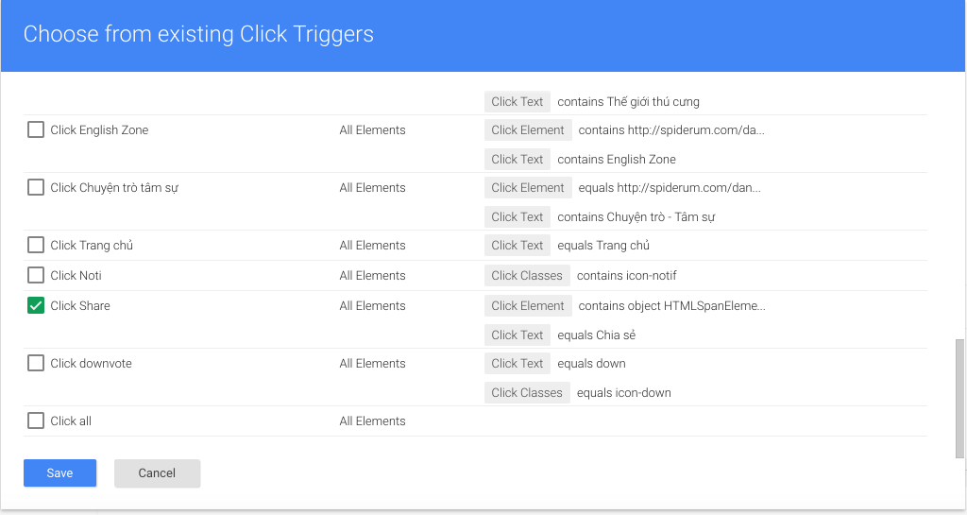This screenshot has width=967, height=515.
Task: Select the Click Classes tag for icon-notif
Action: coord(527,276)
